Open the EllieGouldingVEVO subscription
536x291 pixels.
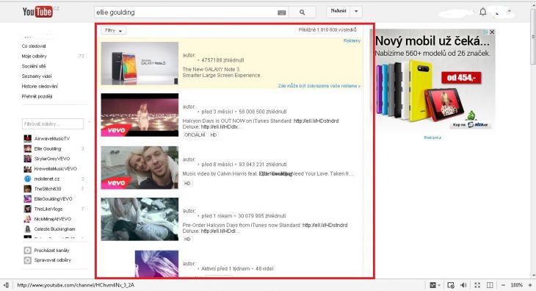[x=53, y=198]
